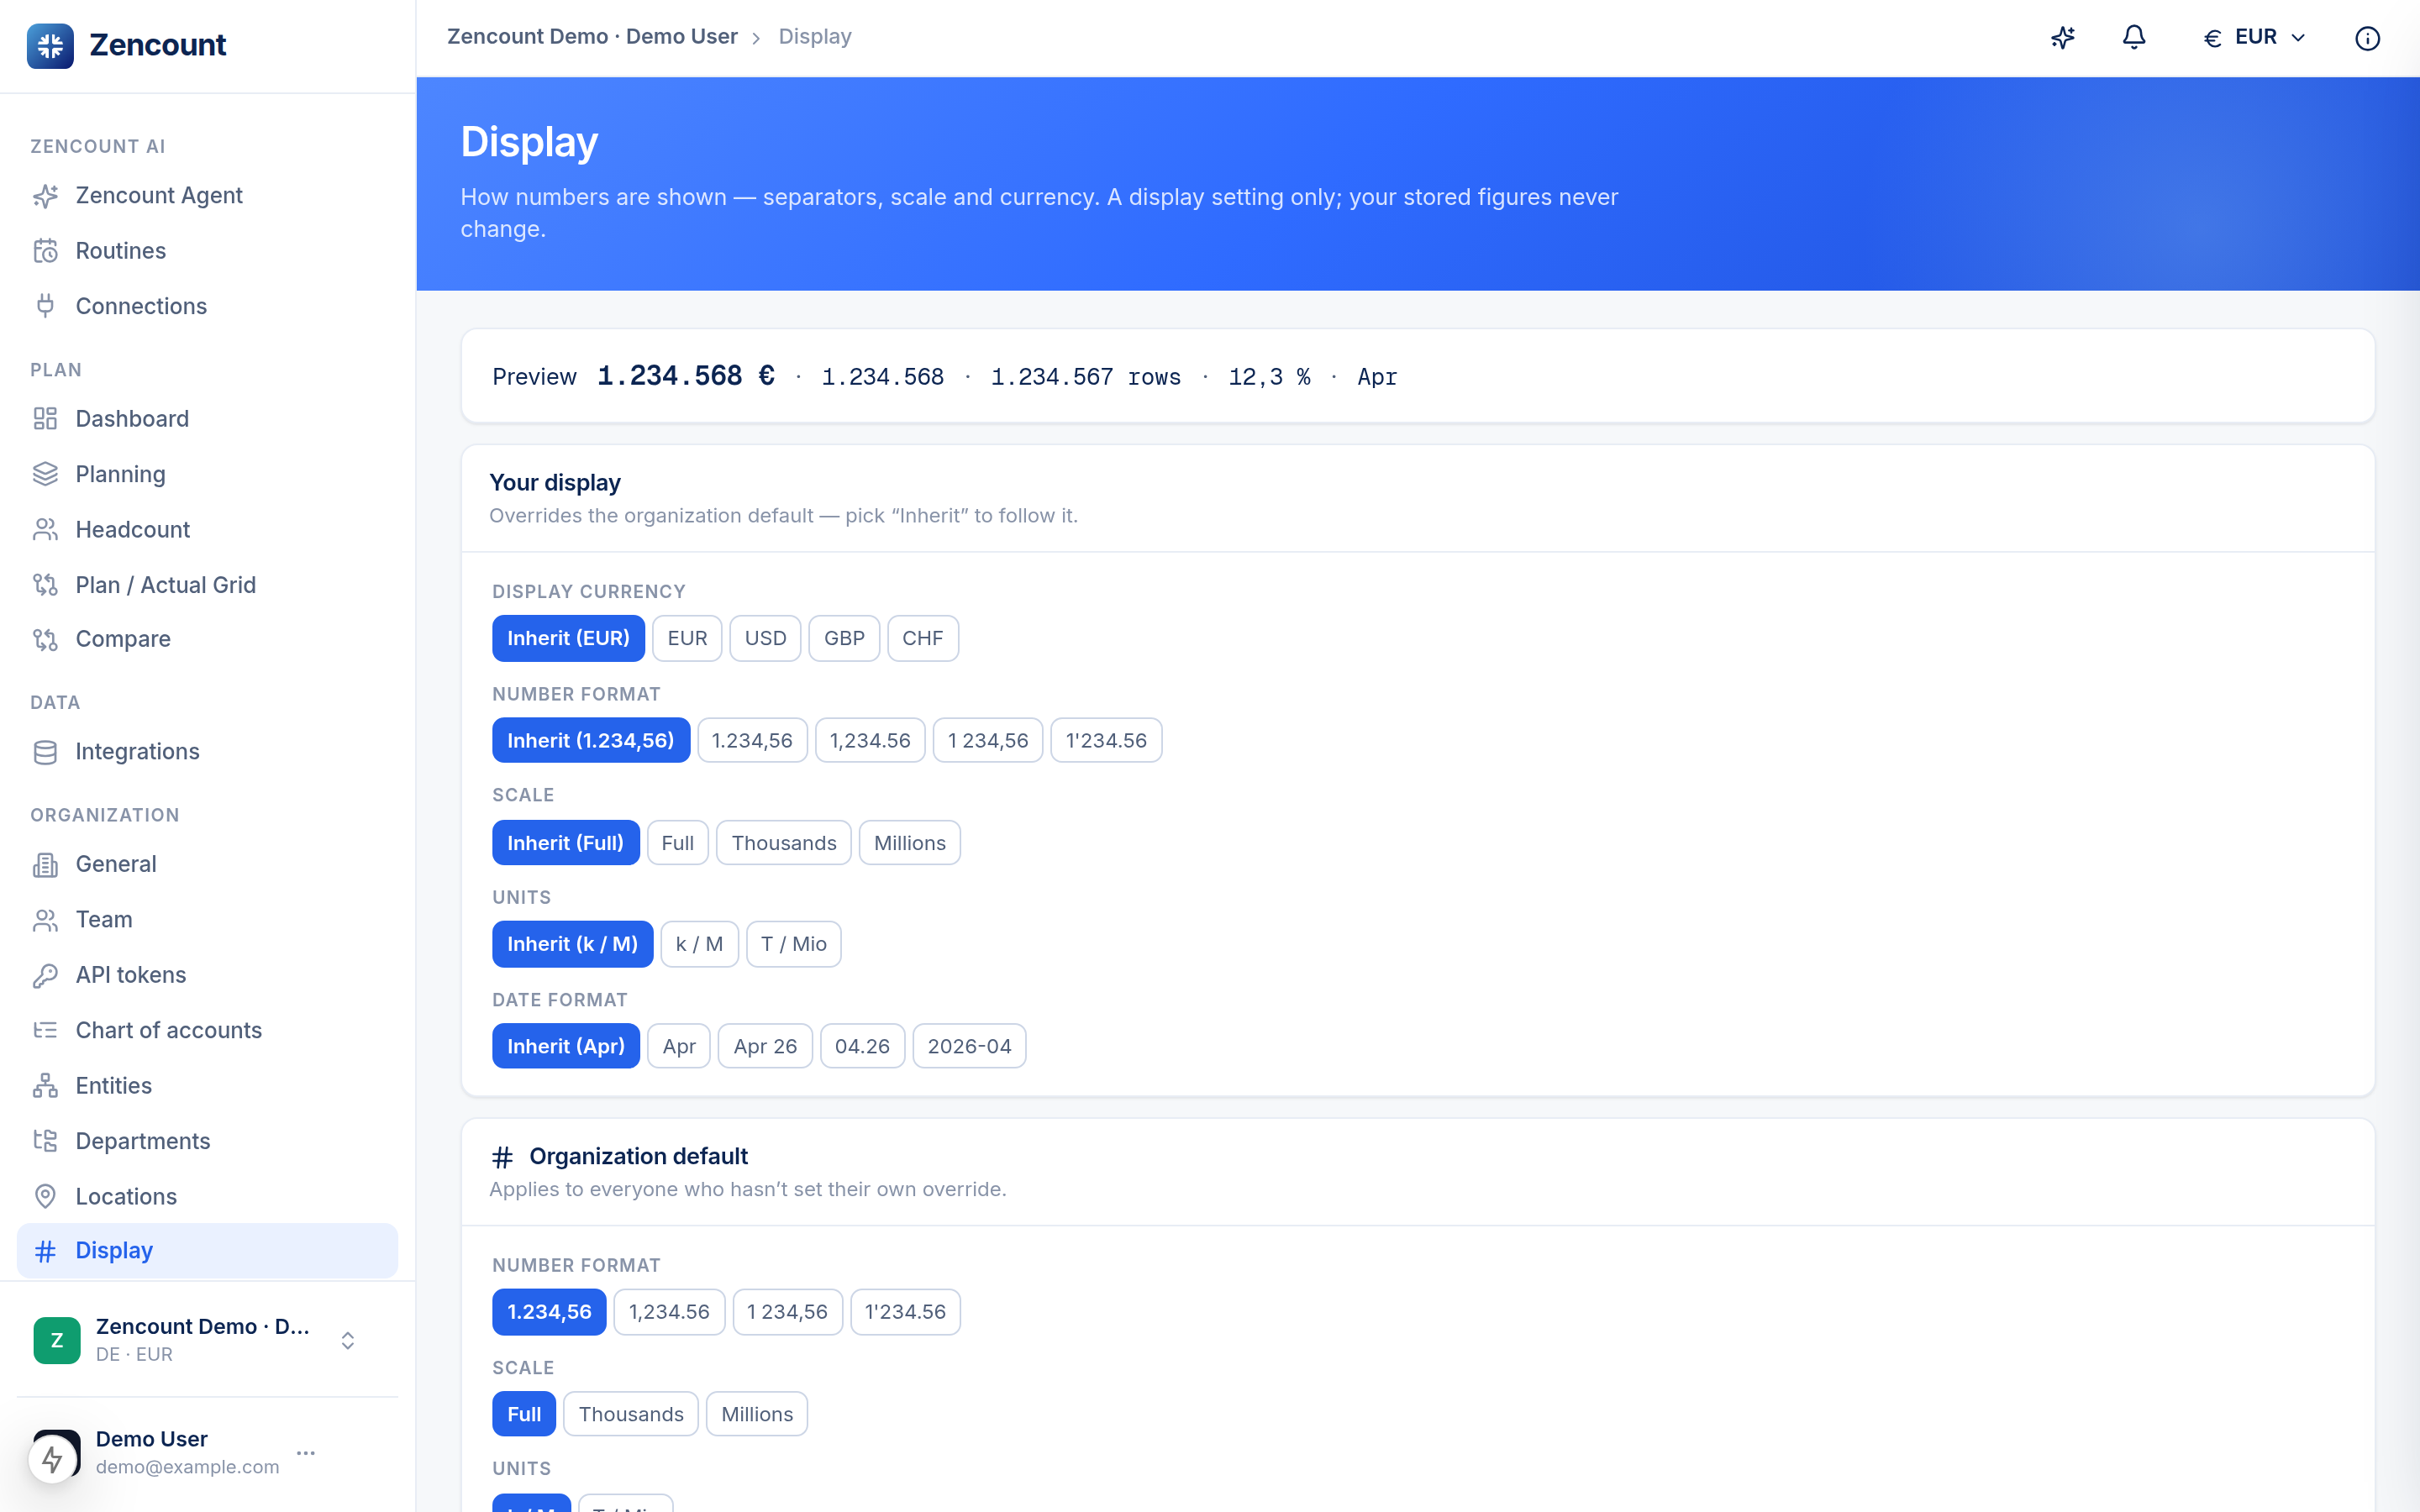Click the Integrations database icon
Screen dimensions: 2420x1512
(45, 752)
